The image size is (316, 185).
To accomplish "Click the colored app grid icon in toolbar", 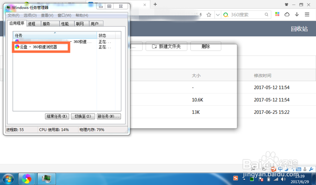I will point(277,15).
